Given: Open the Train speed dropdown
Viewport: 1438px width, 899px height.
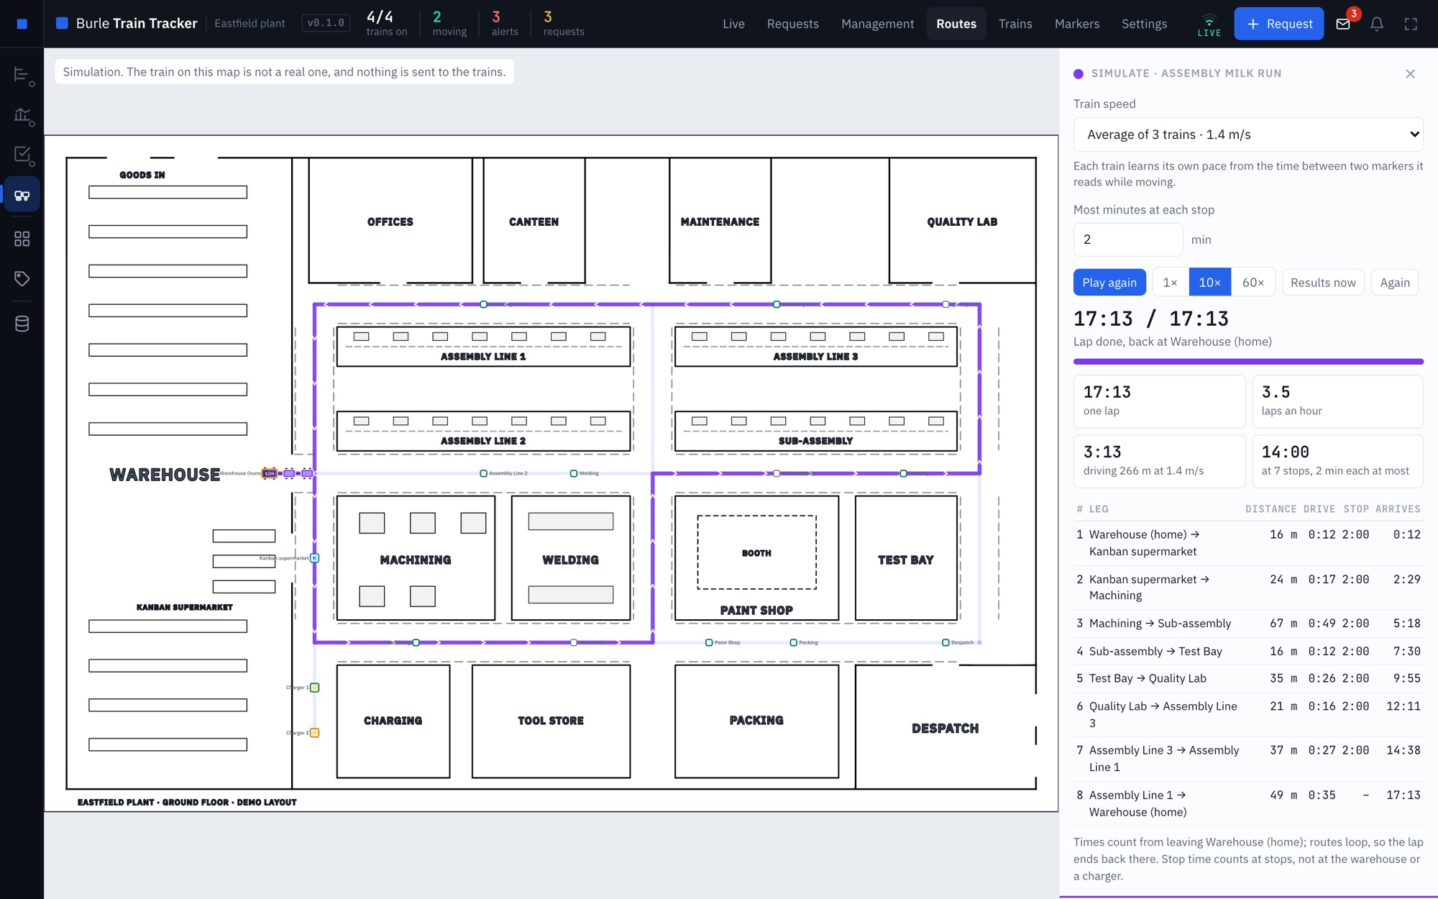Looking at the screenshot, I should tap(1248, 134).
